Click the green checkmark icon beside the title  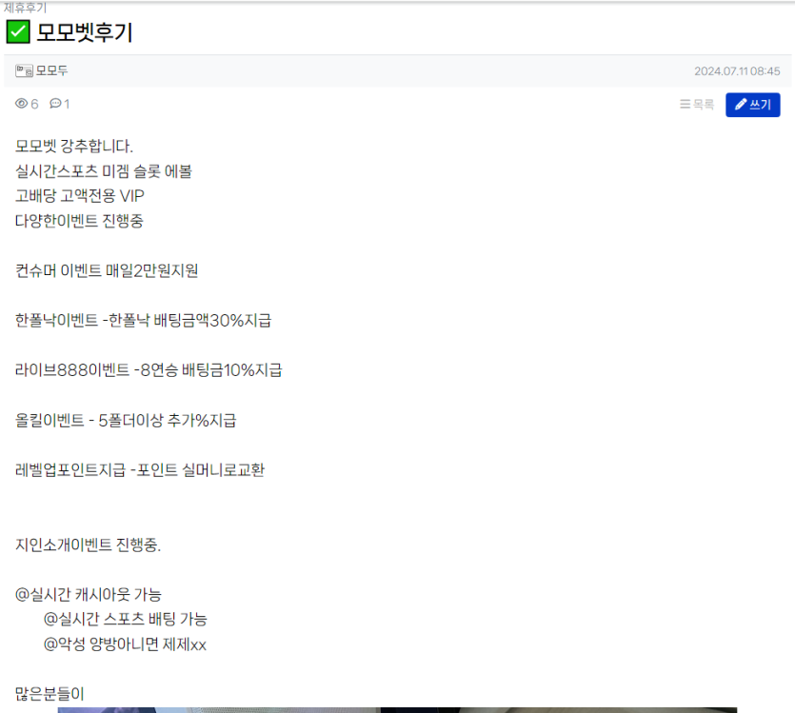tap(18, 32)
